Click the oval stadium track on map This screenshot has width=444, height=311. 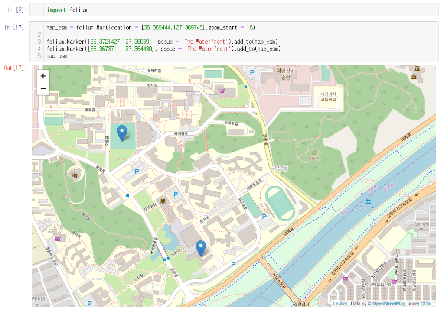click(280, 203)
